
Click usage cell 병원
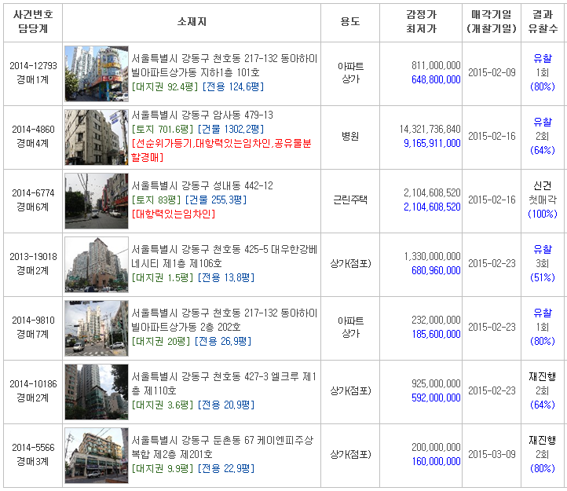(x=350, y=137)
